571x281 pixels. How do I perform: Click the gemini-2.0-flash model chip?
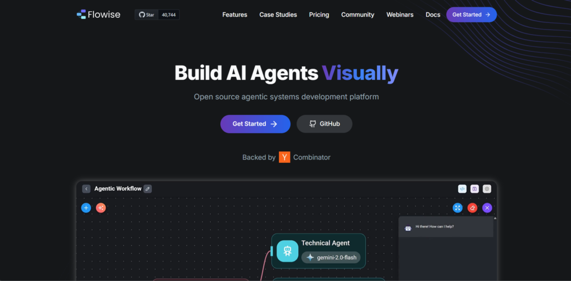[331, 258]
